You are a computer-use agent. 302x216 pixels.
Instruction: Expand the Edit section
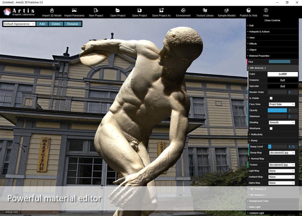coord(272,25)
